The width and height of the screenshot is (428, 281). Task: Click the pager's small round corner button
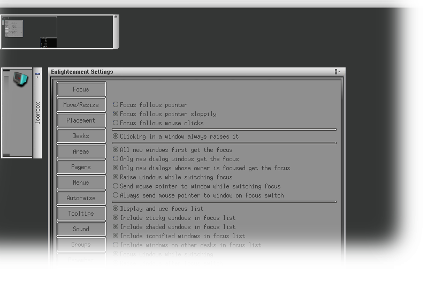[x=116, y=17]
